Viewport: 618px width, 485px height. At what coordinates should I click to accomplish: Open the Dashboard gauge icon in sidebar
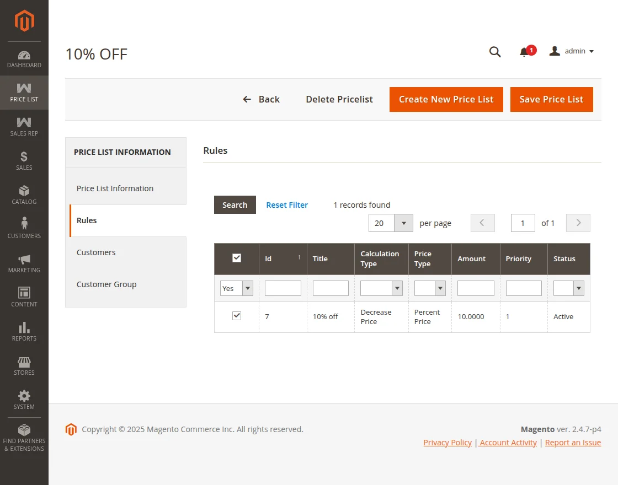(24, 55)
